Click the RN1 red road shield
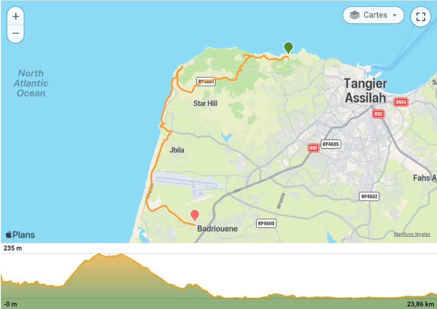437x309 pixels. (x=313, y=148)
